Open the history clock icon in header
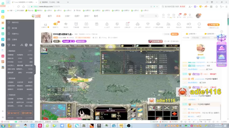 (x=163, y=15)
